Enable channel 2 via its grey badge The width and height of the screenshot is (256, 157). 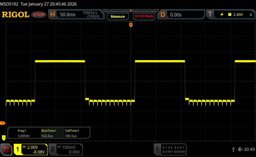52,149
